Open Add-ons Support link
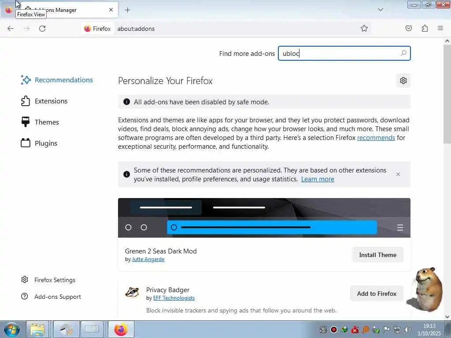Viewport: 451px width, 338px height. point(51,297)
